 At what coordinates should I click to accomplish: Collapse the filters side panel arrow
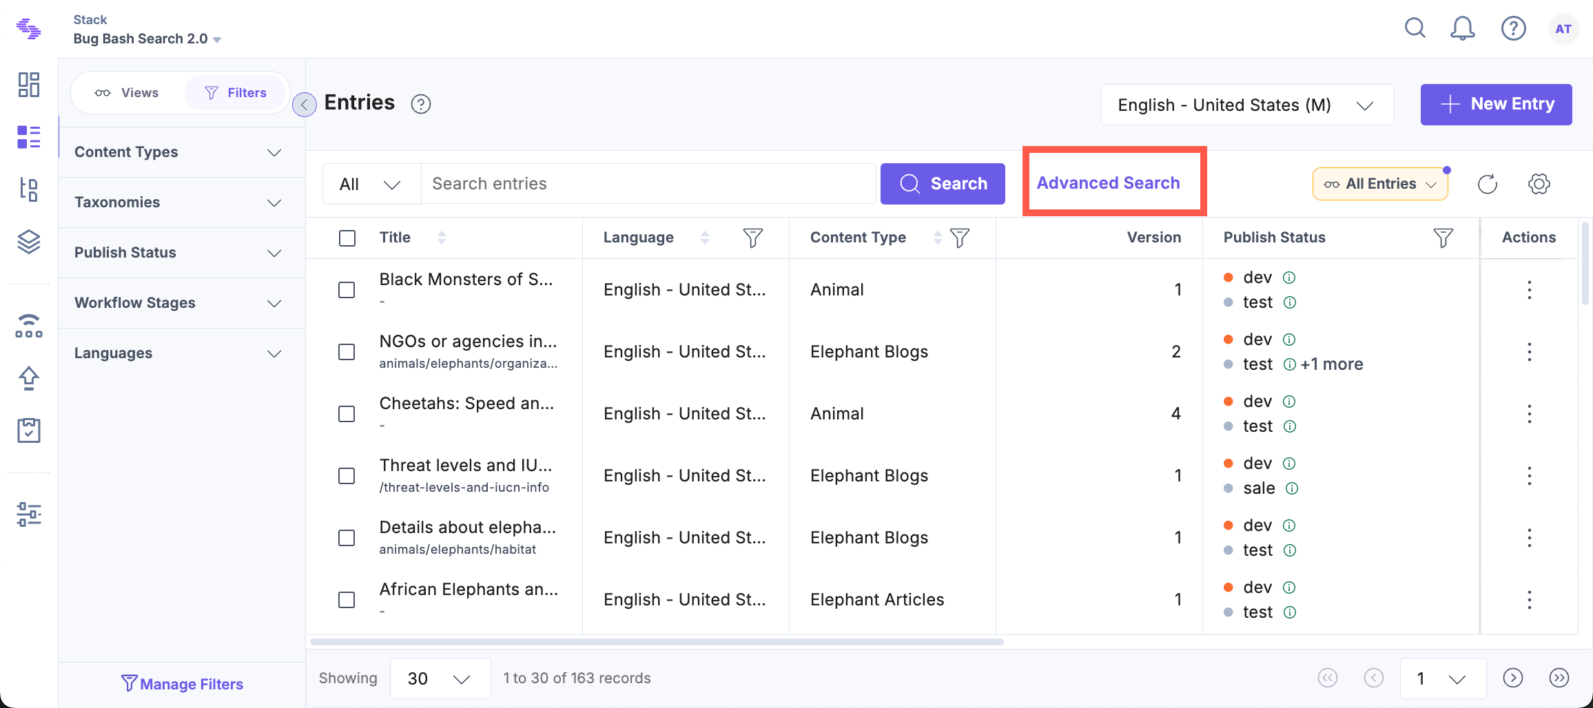coord(304,105)
